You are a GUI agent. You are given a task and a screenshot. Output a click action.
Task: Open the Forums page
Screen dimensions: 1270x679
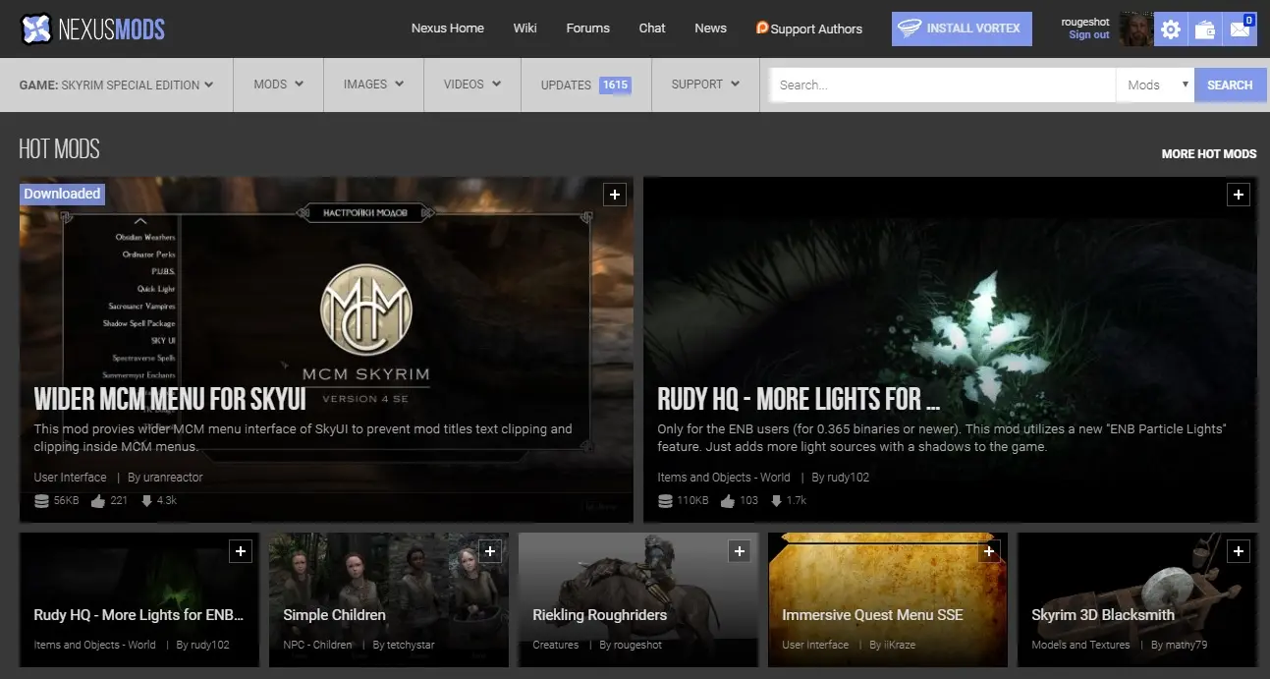tap(587, 28)
